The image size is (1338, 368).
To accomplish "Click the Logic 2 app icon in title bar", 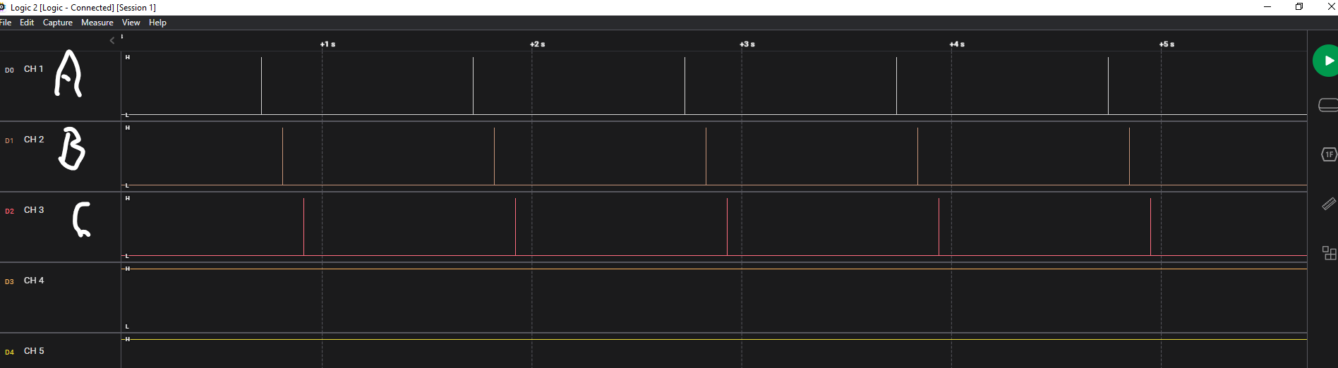I will point(2,7).
